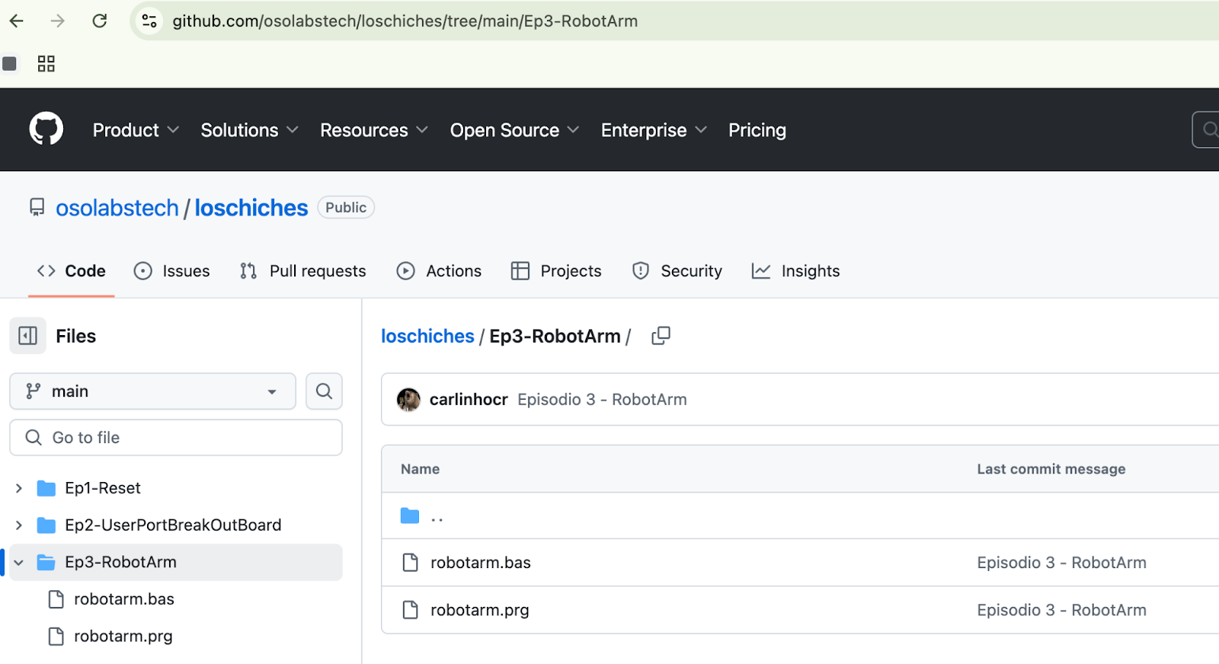Screen dimensions: 1219x664
Task: Expand the Ep2-UserPortBreakOutBoard folder chevron
Action: [x=19, y=525]
